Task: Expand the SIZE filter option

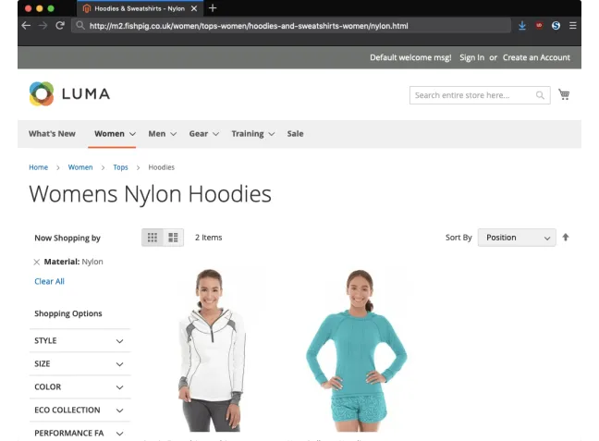Action: point(81,364)
